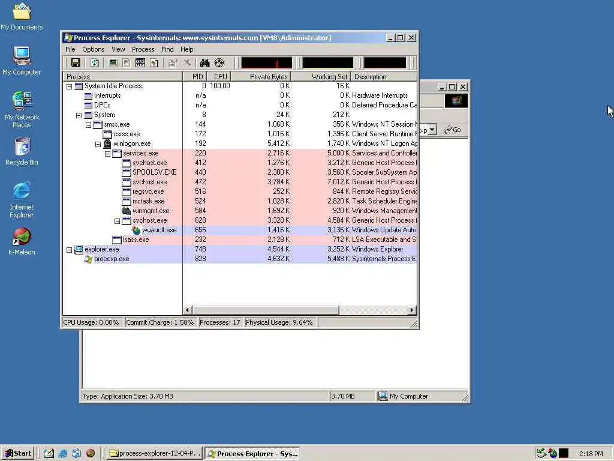This screenshot has width=614, height=461.
Task: Click the commit history graph in toolbar
Action: pyautogui.click(x=328, y=62)
